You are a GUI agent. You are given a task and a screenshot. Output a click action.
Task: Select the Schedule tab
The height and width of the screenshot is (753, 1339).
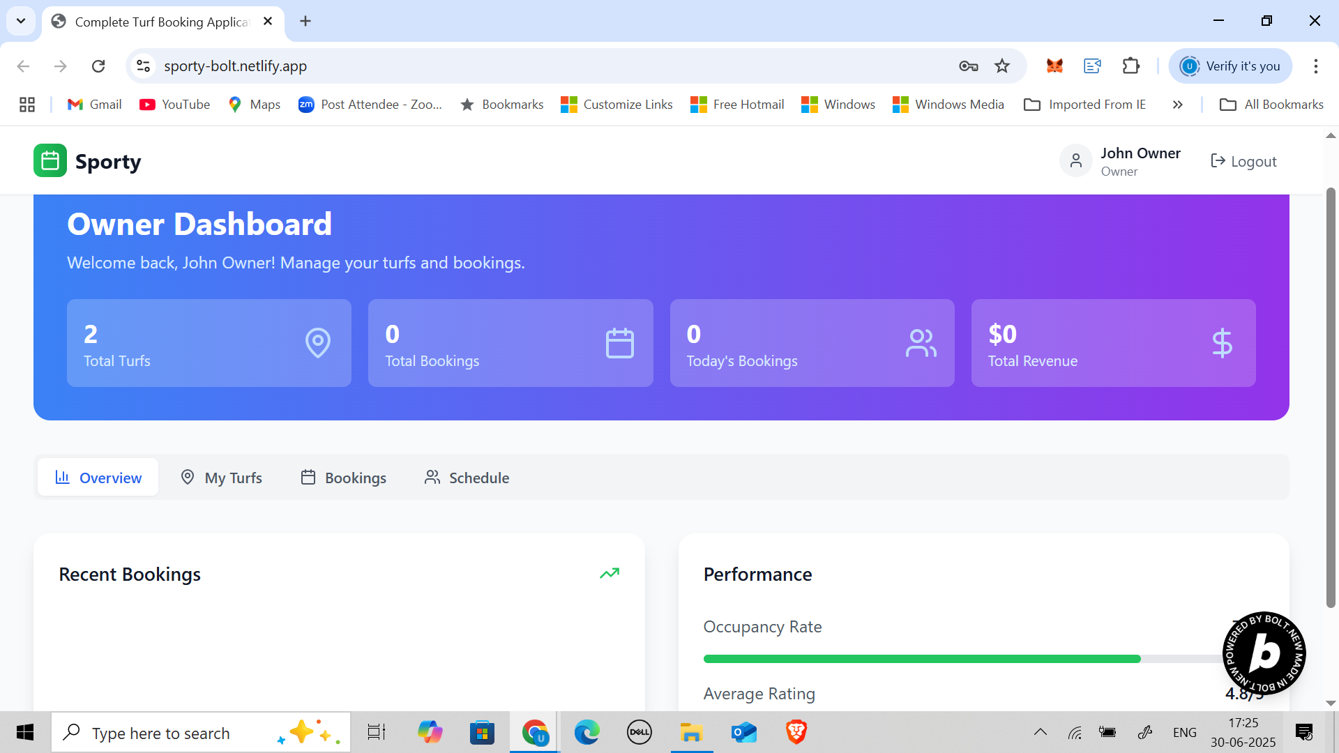467,478
